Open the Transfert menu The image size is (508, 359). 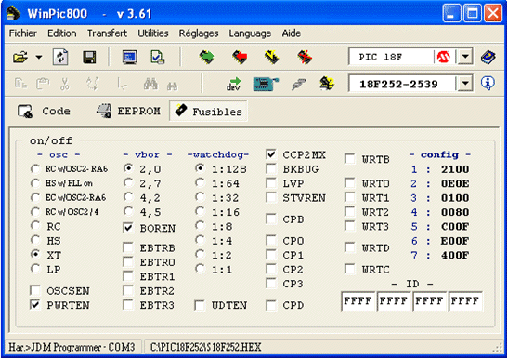[107, 33]
